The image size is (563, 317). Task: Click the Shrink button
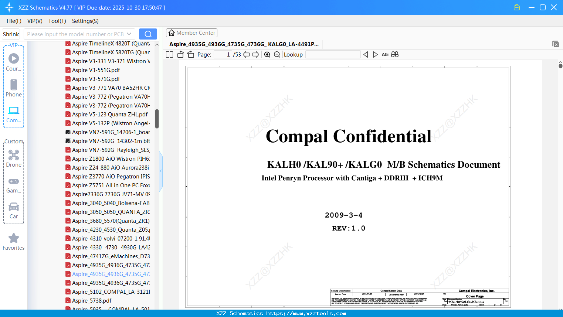pyautogui.click(x=11, y=34)
